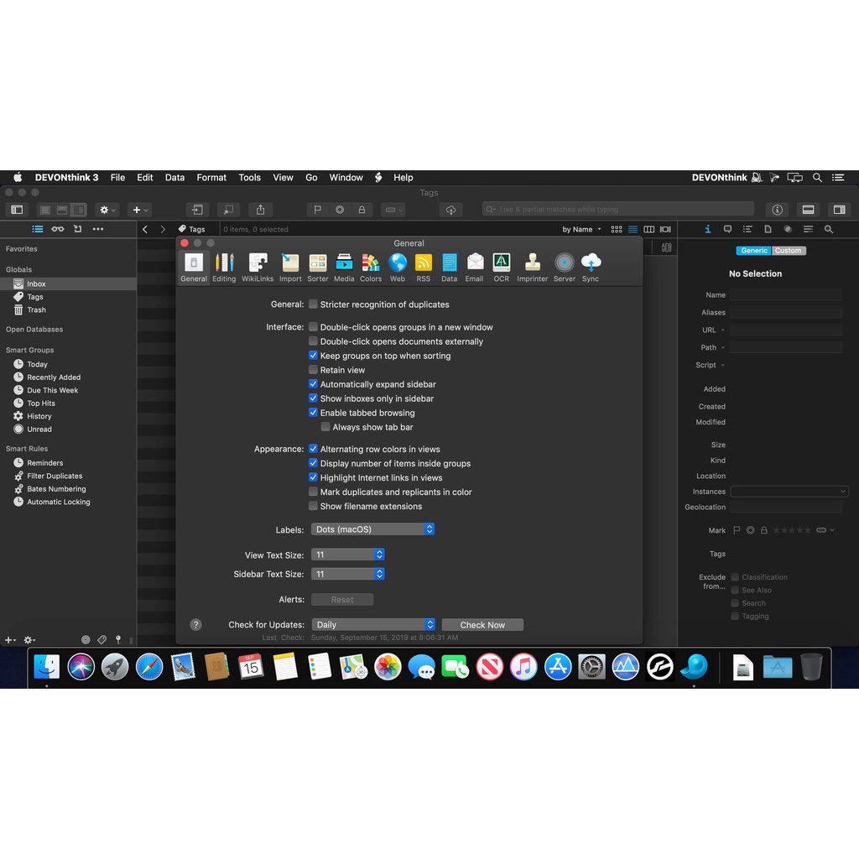This screenshot has width=859, height=859.
Task: Open the inspector info toolbar icon
Action: [778, 209]
